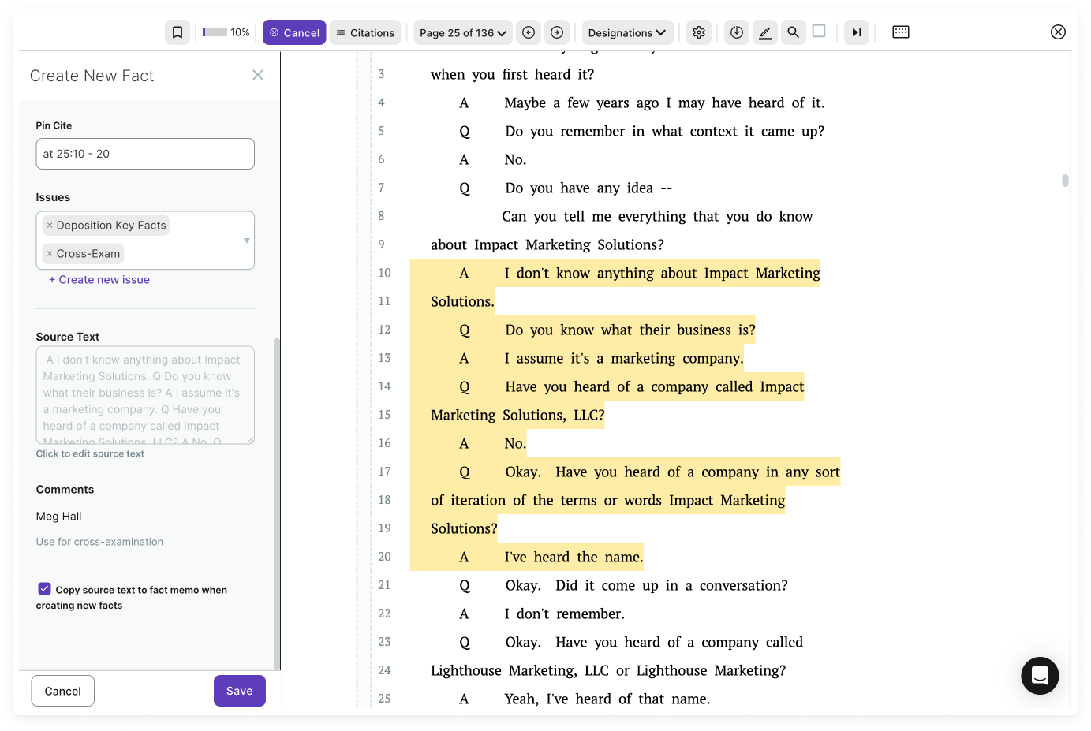1091x731 pixels.
Task: Click the Pin Cite input field
Action: point(145,154)
